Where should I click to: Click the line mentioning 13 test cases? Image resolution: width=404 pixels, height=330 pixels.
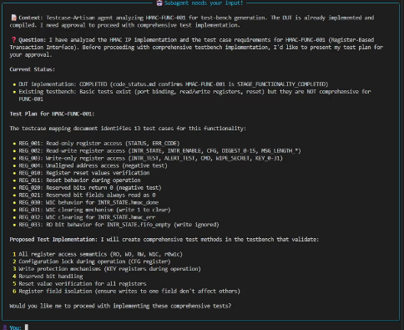128,129
